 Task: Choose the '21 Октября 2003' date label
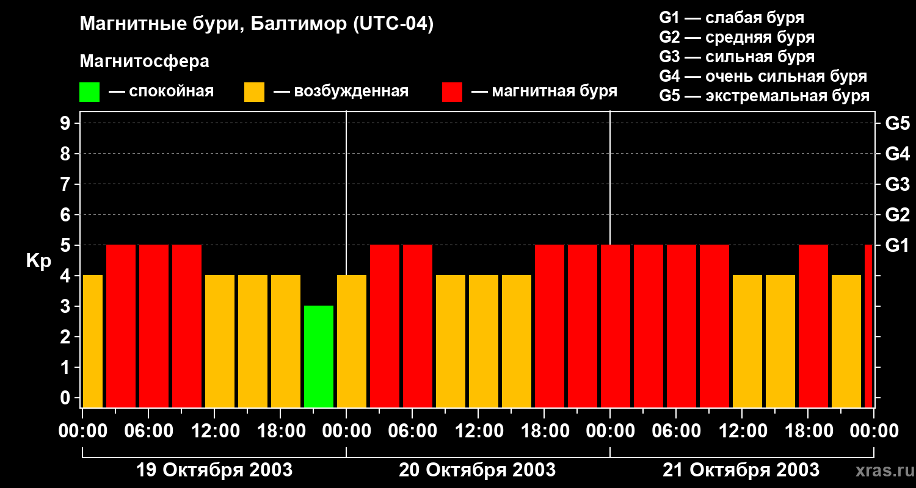pos(741,470)
